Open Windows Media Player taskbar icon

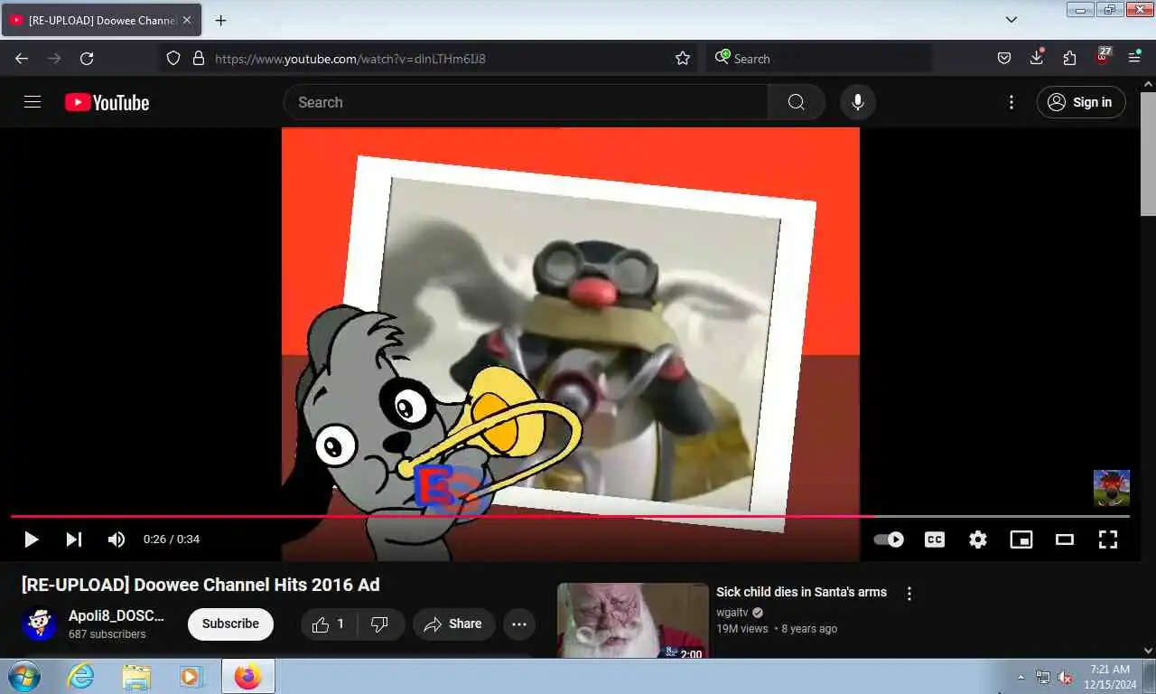coord(191,676)
